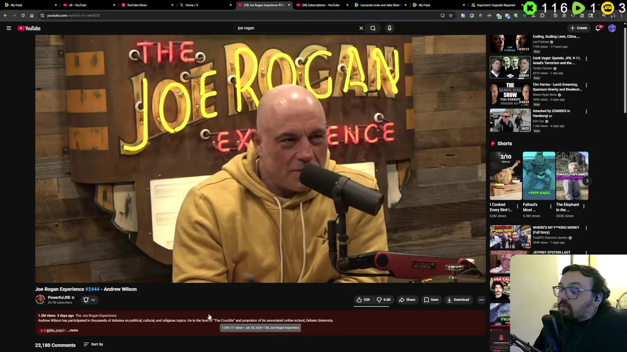Open 'WHERE'S MY F**KING MONEY' video thumbnail

click(510, 236)
